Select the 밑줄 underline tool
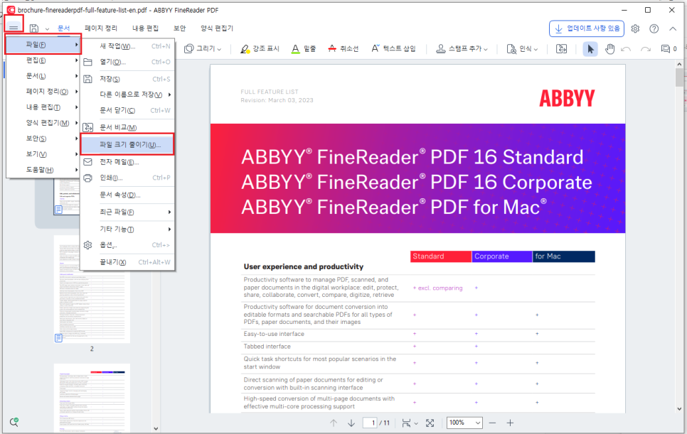Image resolution: width=687 pixels, height=434 pixels. [304, 48]
